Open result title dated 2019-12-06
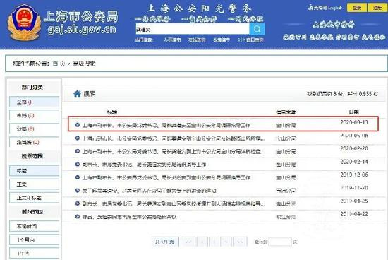Viewport: 388px width, 260px height. click(x=166, y=177)
